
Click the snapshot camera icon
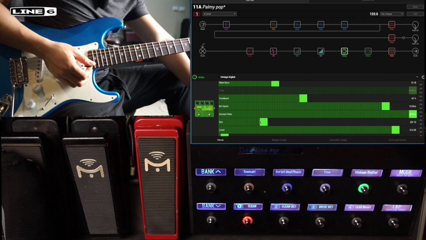197,14
